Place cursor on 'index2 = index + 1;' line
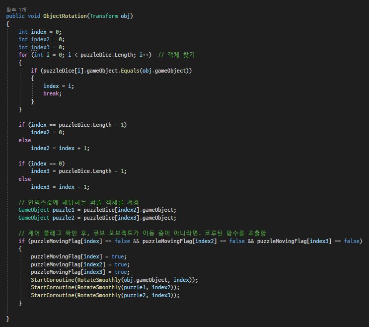Viewport: 369px width, 327px height. [x=60, y=148]
